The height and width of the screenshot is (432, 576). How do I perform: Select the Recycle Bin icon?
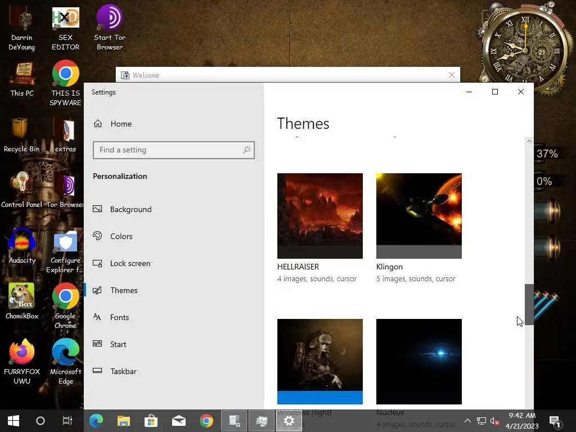pos(21,135)
